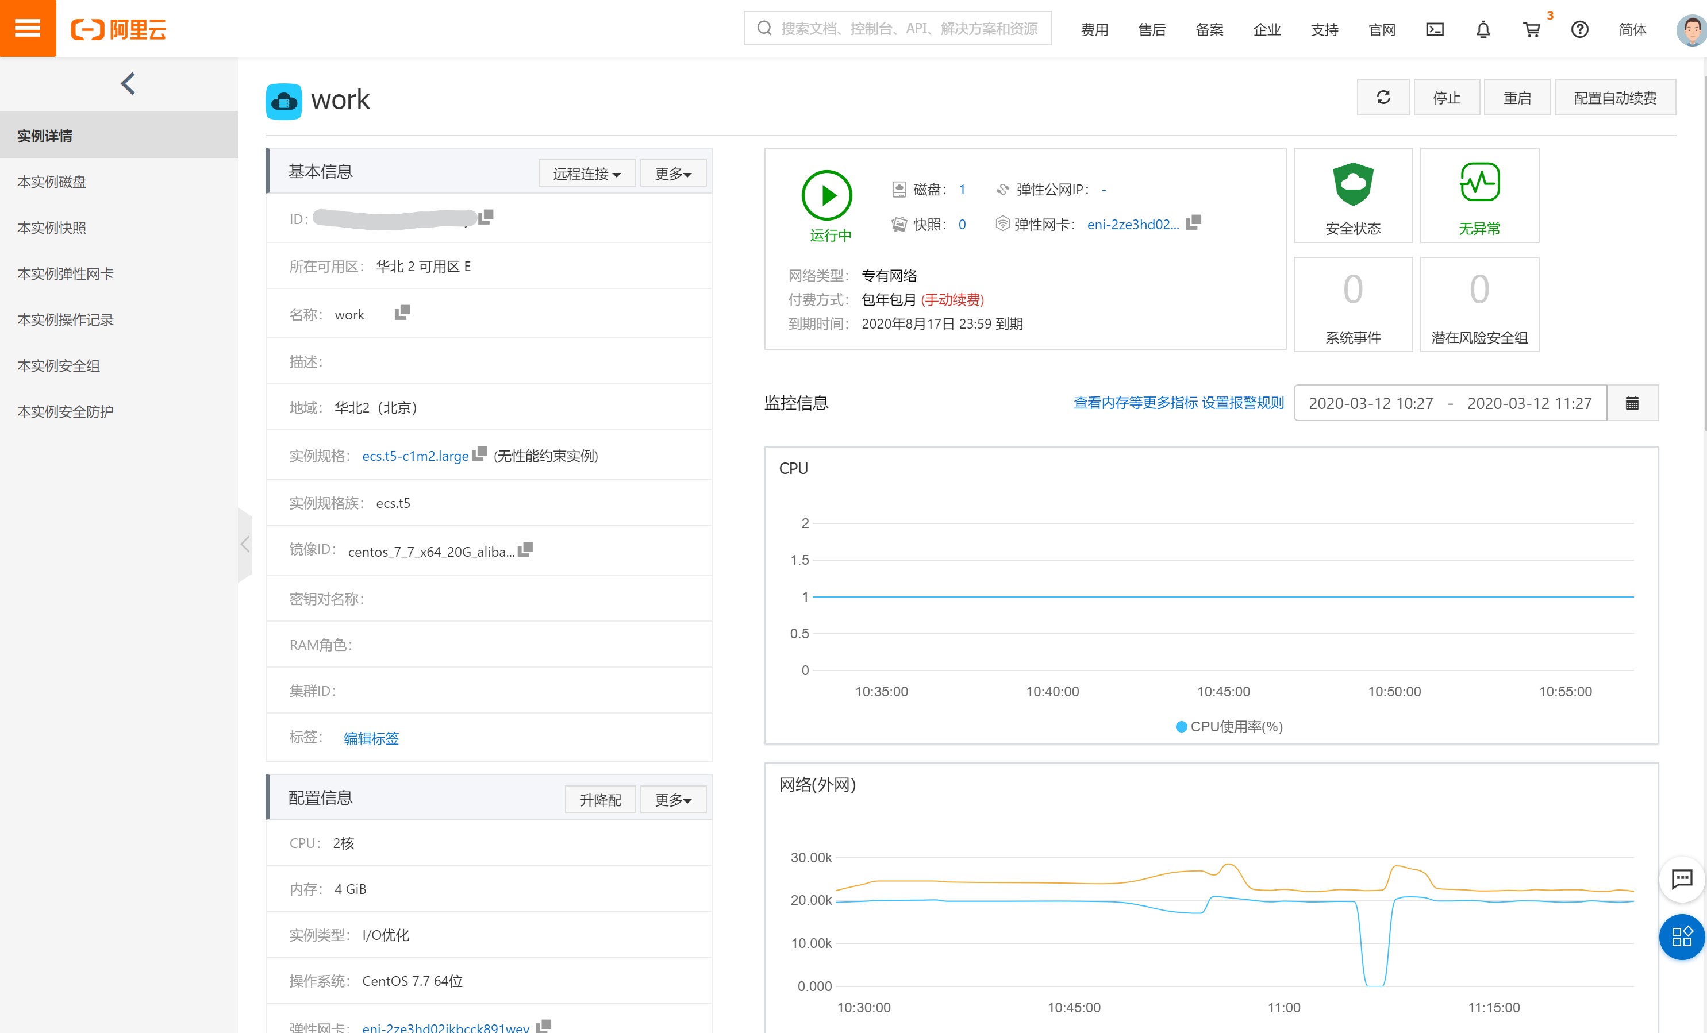The width and height of the screenshot is (1707, 1033).
Task: Click the health monitor 无异常 icon
Action: (1480, 182)
